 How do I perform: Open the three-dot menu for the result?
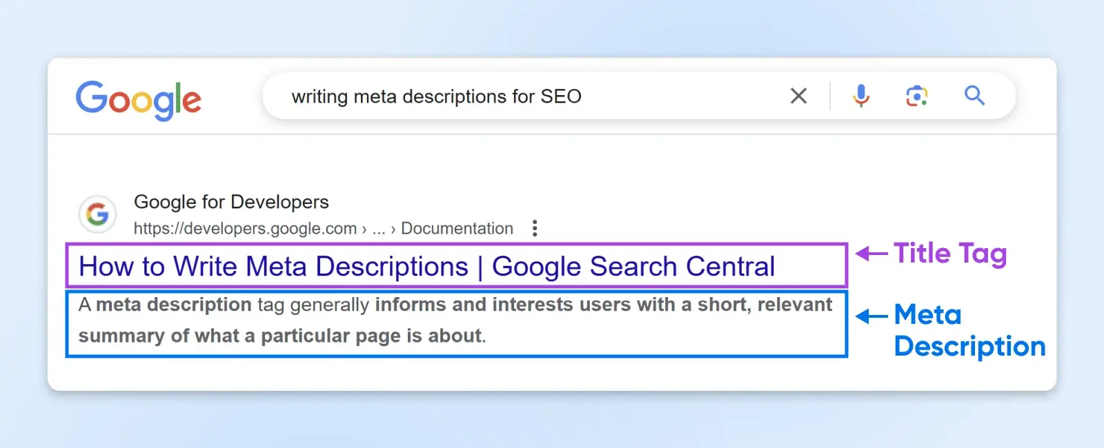(x=535, y=228)
